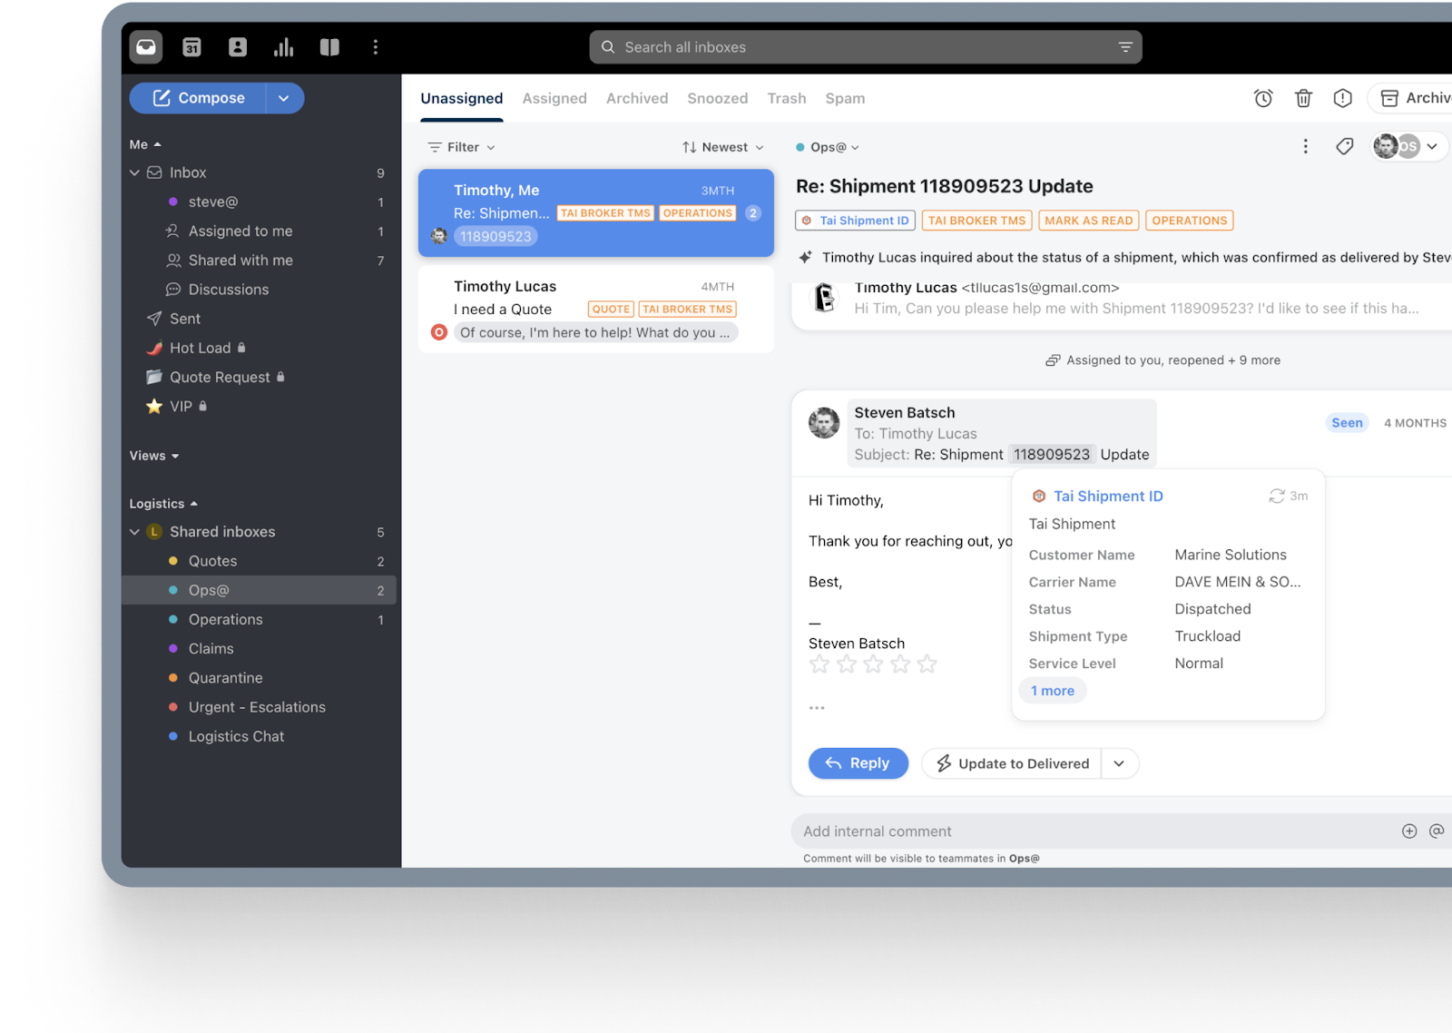
Task: Open Compose dropdown arrow
Action: [284, 98]
